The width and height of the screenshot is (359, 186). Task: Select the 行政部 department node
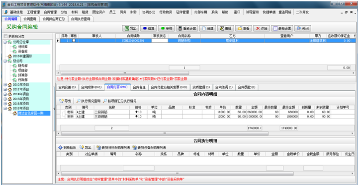pos(23,80)
